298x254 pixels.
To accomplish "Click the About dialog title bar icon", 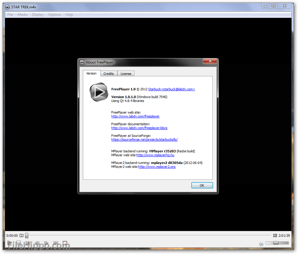I will pyautogui.click(x=82, y=62).
